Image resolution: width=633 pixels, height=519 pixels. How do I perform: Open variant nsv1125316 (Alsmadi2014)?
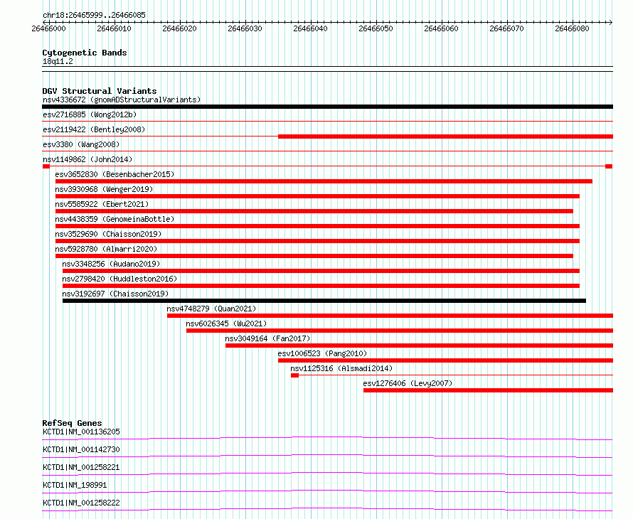pyautogui.click(x=341, y=368)
